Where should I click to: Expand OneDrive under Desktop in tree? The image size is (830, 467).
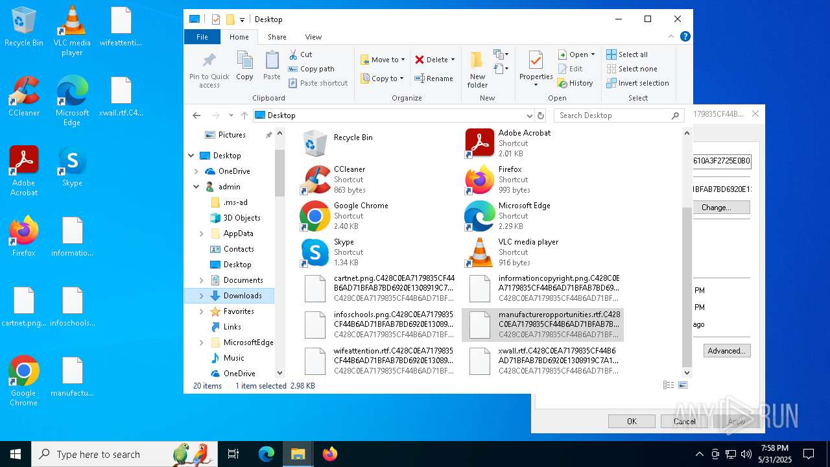point(196,171)
